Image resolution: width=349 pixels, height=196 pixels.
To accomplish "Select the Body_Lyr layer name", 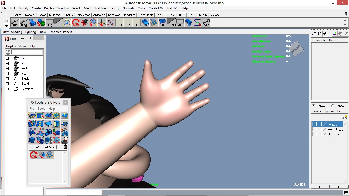I will tap(333, 124).
